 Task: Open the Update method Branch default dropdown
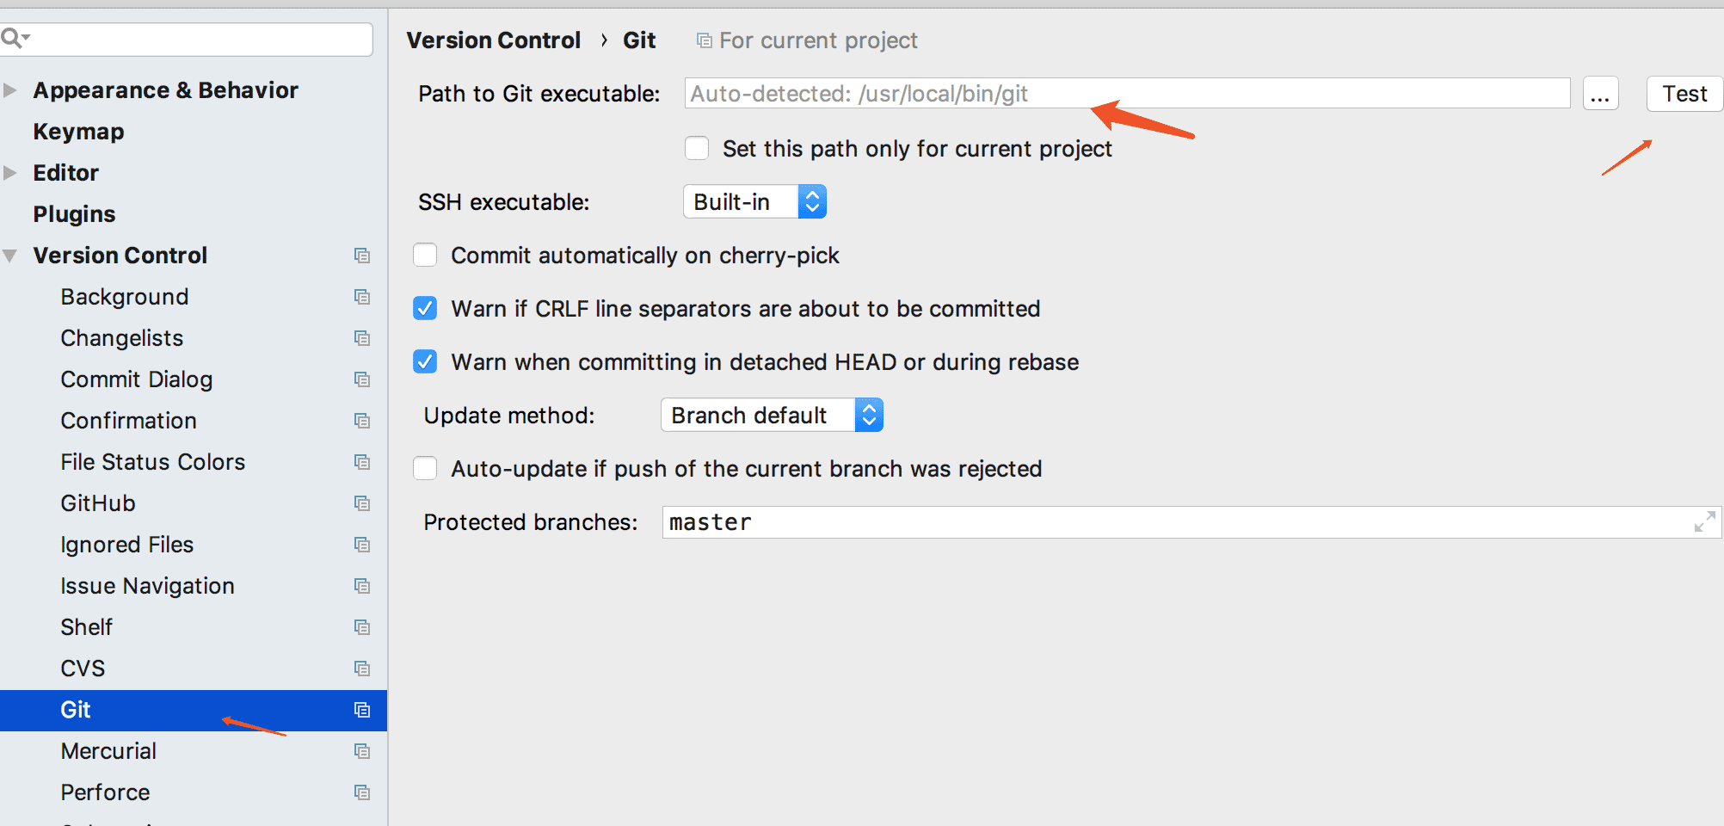click(x=772, y=416)
